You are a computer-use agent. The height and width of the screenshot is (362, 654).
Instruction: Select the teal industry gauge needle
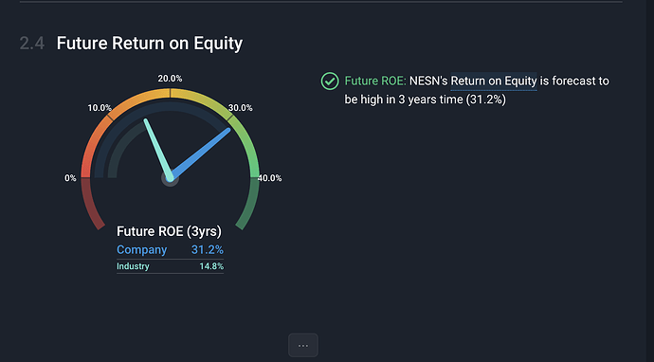[157, 150]
